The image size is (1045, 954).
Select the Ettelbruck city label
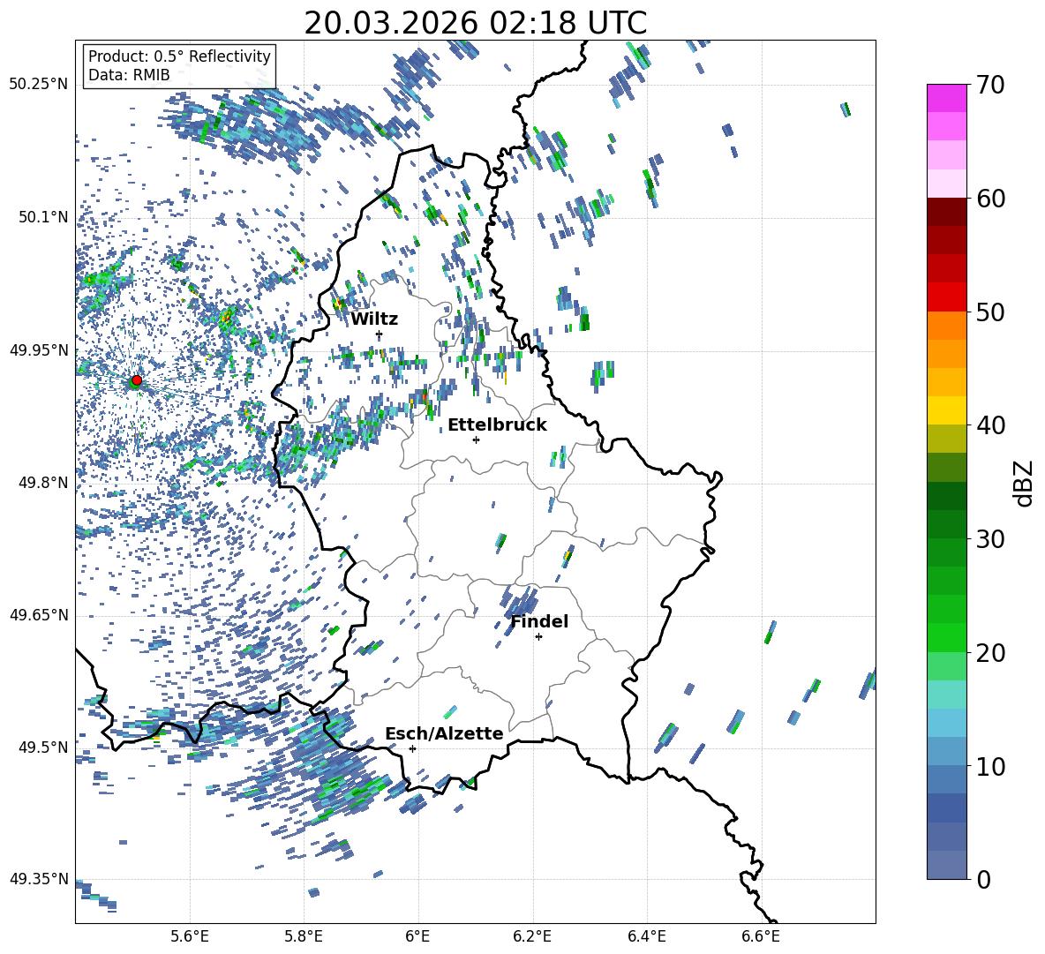tap(497, 424)
